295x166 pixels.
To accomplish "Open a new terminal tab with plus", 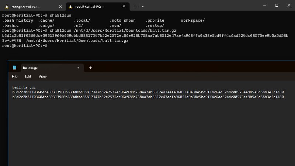I will [135, 6].
